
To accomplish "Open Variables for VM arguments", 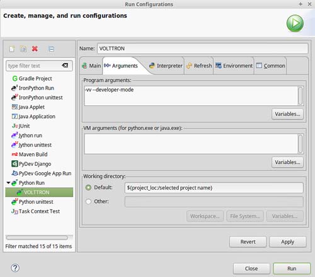I will (287, 162).
